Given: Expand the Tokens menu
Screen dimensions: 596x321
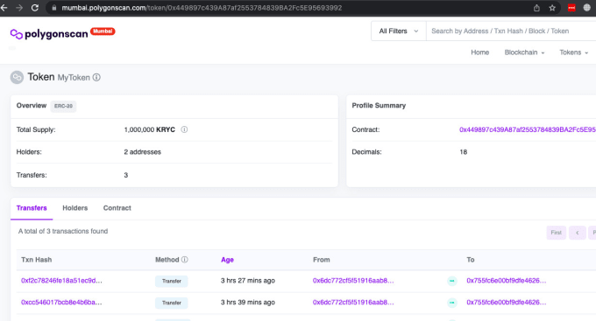Looking at the screenshot, I should point(573,52).
